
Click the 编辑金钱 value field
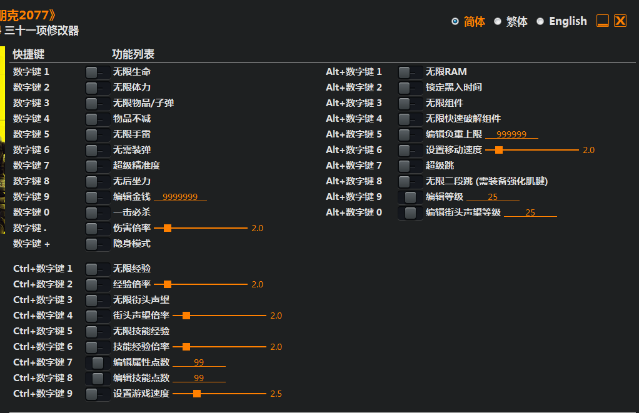(180, 197)
